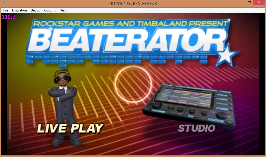Screen dimensions: 266x157
Task: Open the Options menu
Action: pyautogui.click(x=50, y=10)
